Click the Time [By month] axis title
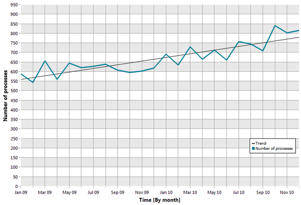The width and height of the screenshot is (301, 205). pyautogui.click(x=160, y=200)
